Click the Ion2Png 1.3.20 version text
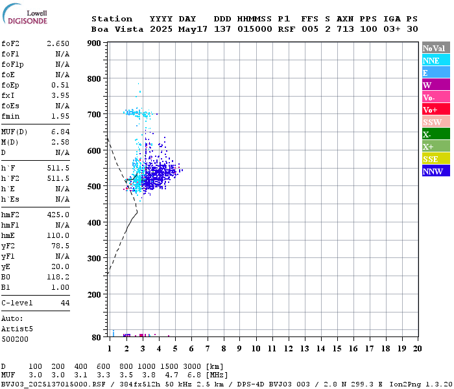The width and height of the screenshot is (454, 389). tap(421, 384)
